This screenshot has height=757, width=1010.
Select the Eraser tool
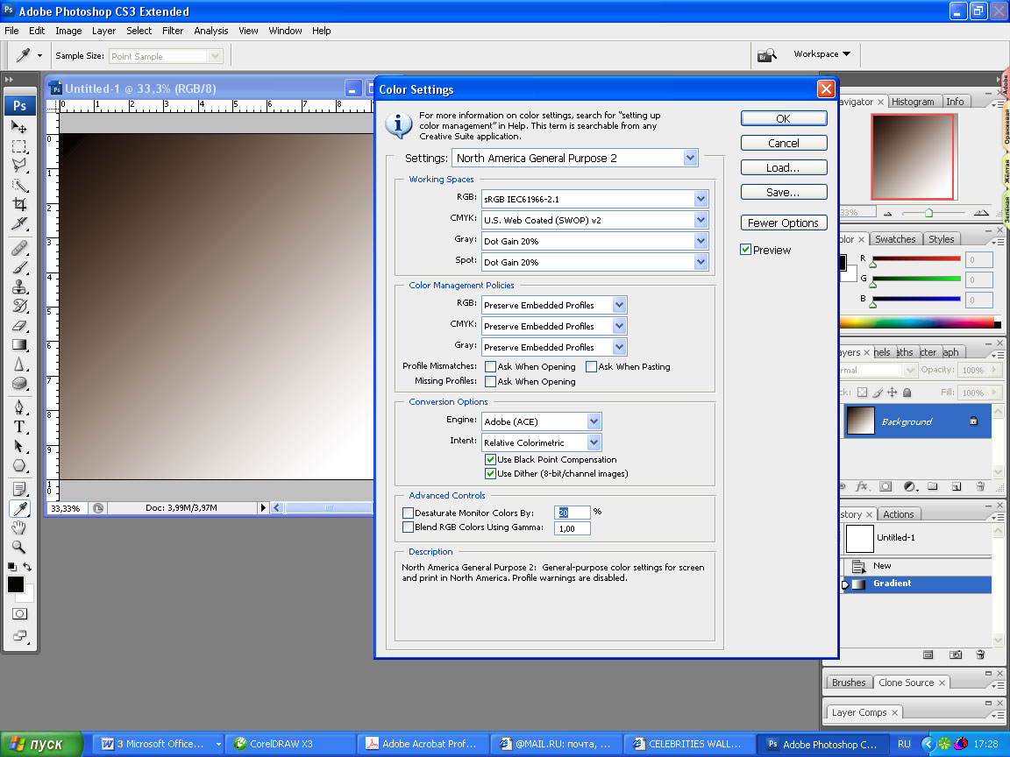[19, 326]
